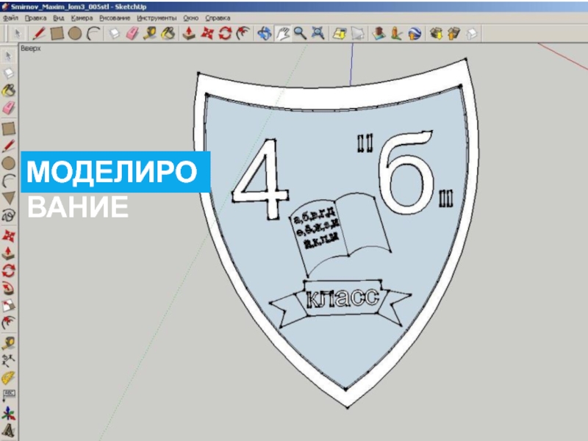This screenshot has width=588, height=441.
Task: Click the large digit 4 on shield
Action: click(262, 179)
